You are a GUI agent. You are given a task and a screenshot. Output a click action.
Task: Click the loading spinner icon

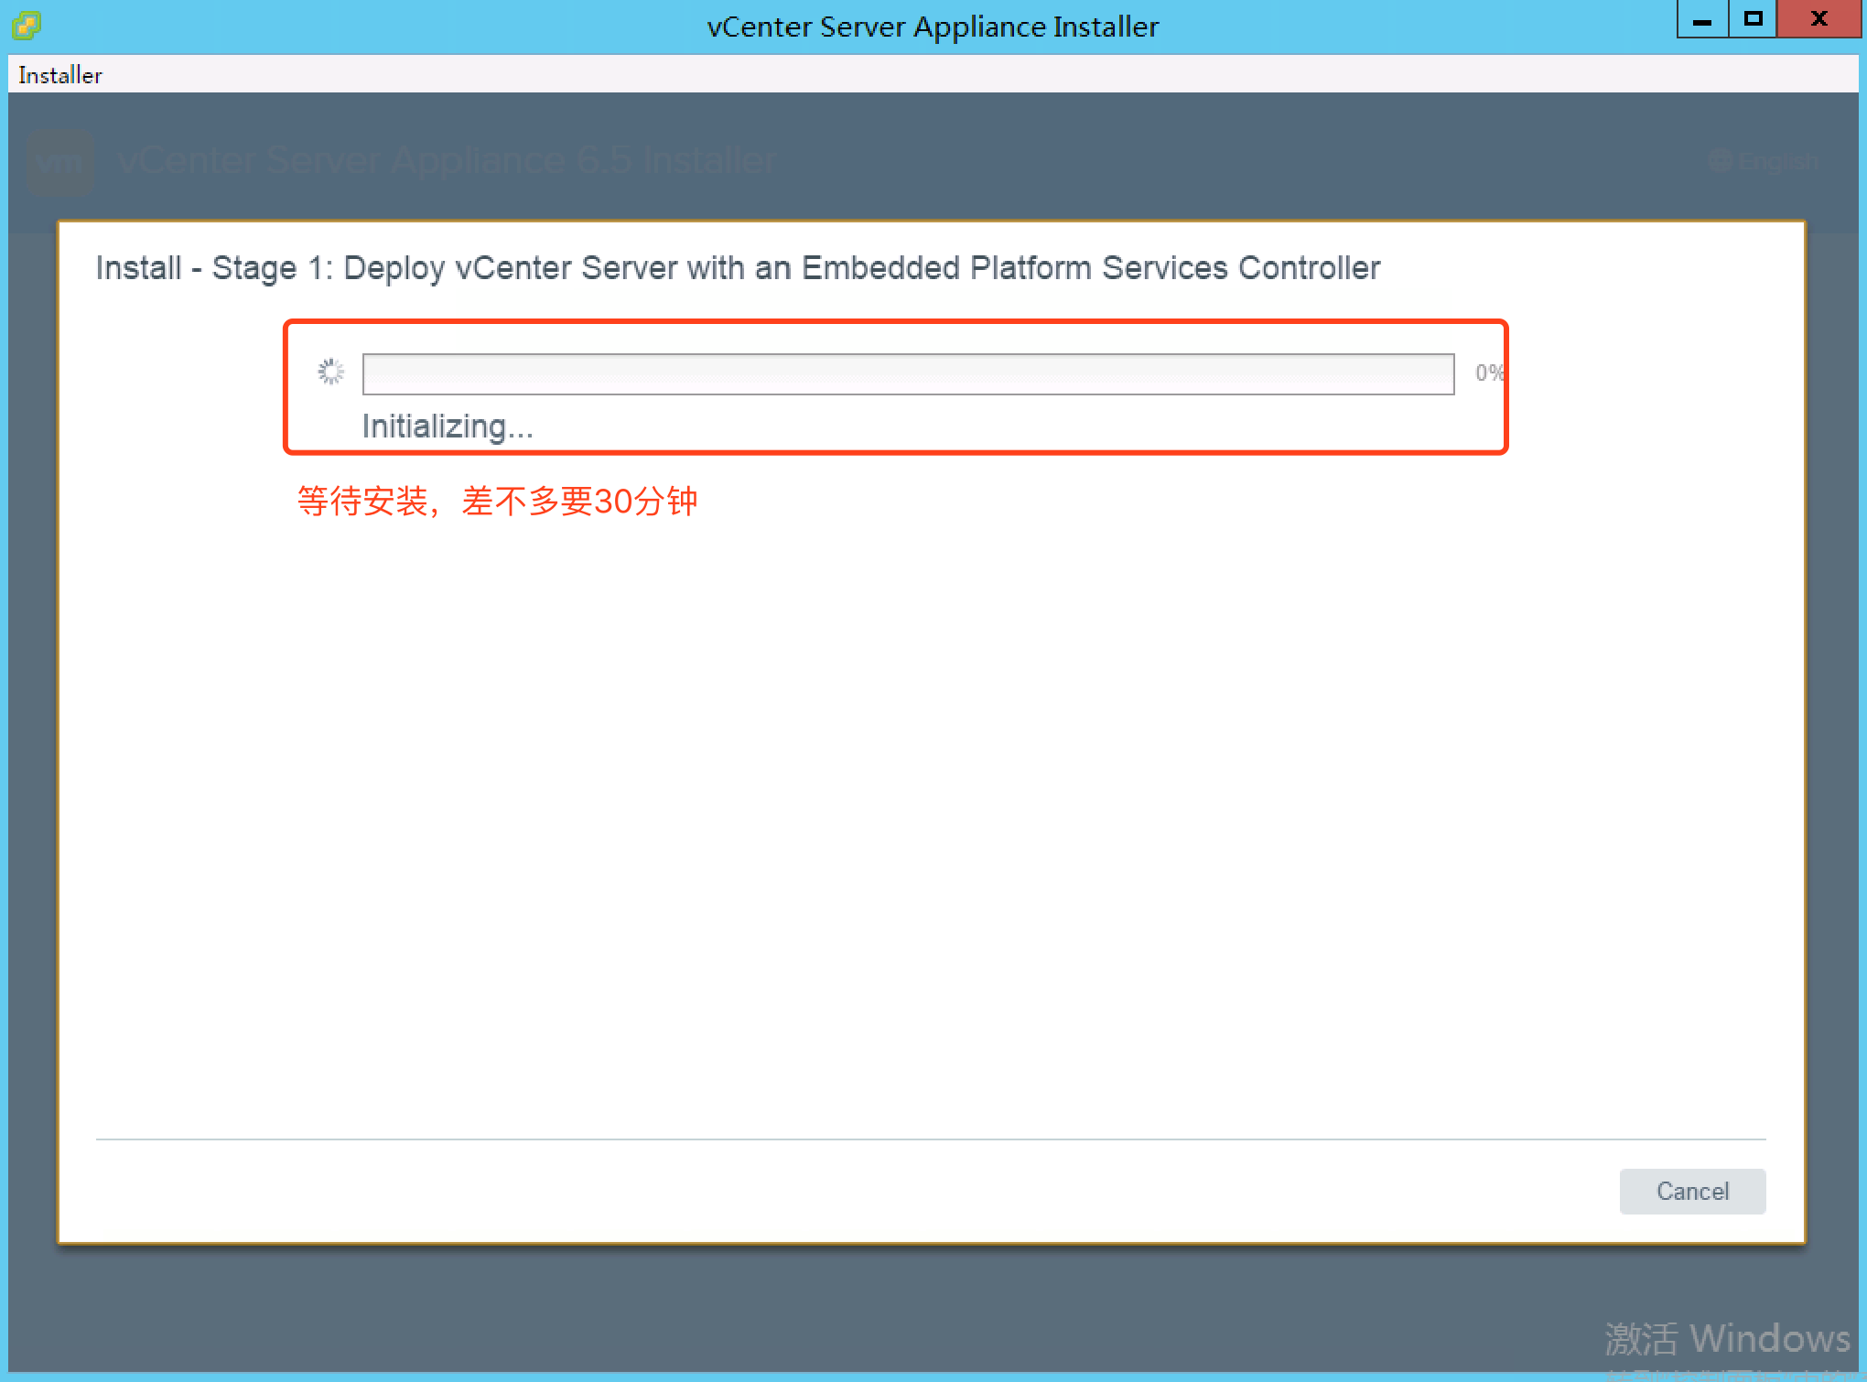click(x=330, y=372)
